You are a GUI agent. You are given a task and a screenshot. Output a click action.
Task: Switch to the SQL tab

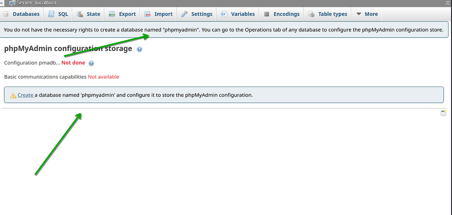(x=58, y=14)
